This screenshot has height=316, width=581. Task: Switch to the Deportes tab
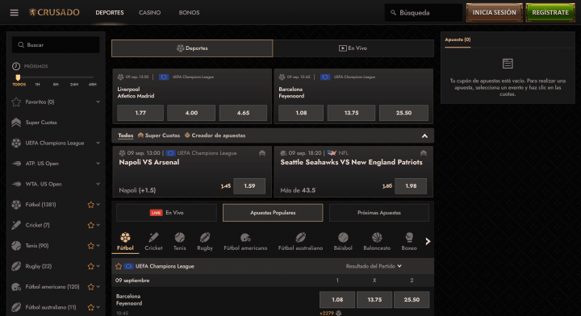pos(192,48)
